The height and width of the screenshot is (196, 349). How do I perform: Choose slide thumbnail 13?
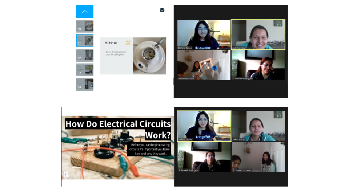click(x=85, y=70)
